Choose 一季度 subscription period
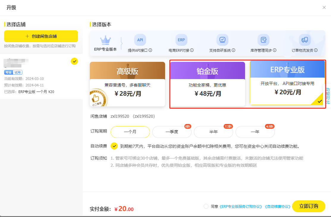This screenshot has height=217, width=331. pyautogui.click(x=172, y=132)
